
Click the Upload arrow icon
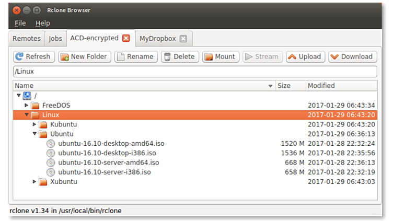[x=292, y=56]
